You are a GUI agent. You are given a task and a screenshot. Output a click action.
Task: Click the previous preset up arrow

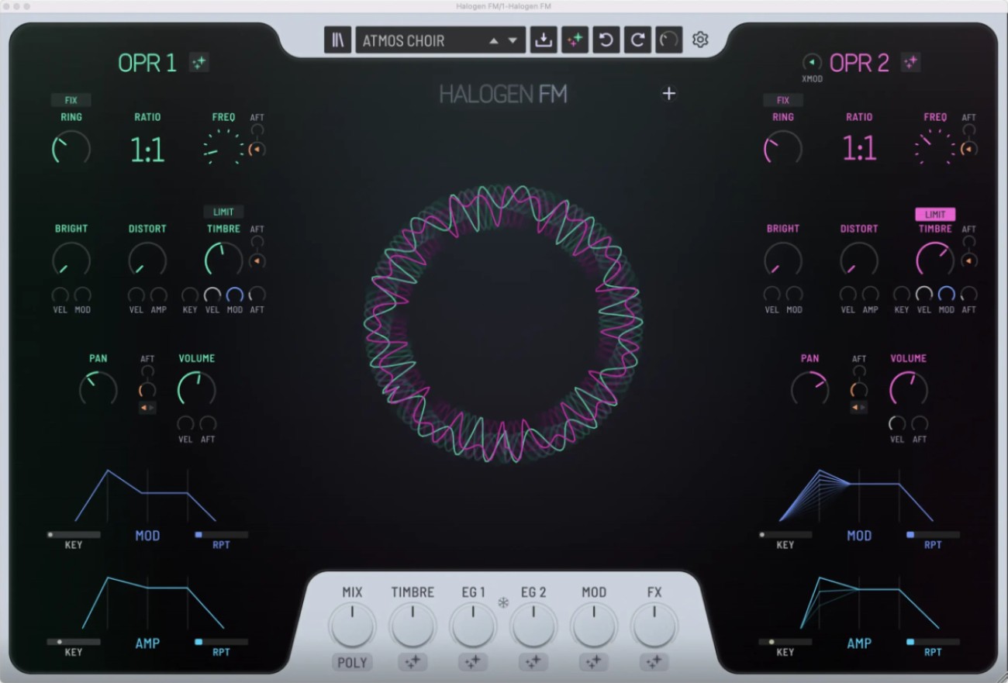pyautogui.click(x=494, y=40)
